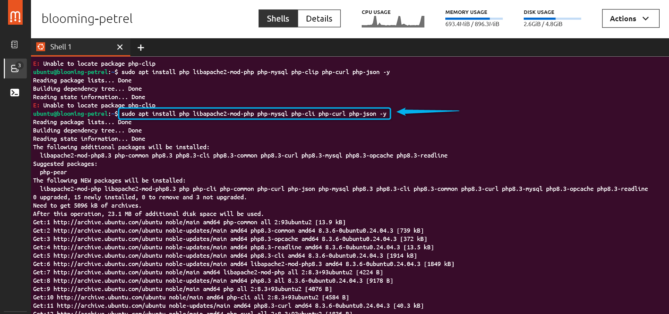Add a new shell with plus icon

[x=141, y=48]
